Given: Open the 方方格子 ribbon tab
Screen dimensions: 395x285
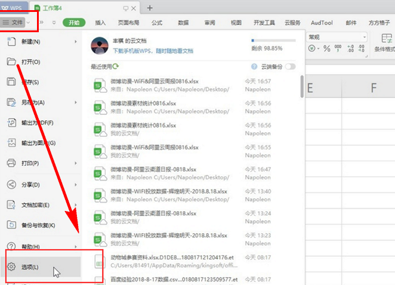Looking at the screenshot, I should (379, 23).
